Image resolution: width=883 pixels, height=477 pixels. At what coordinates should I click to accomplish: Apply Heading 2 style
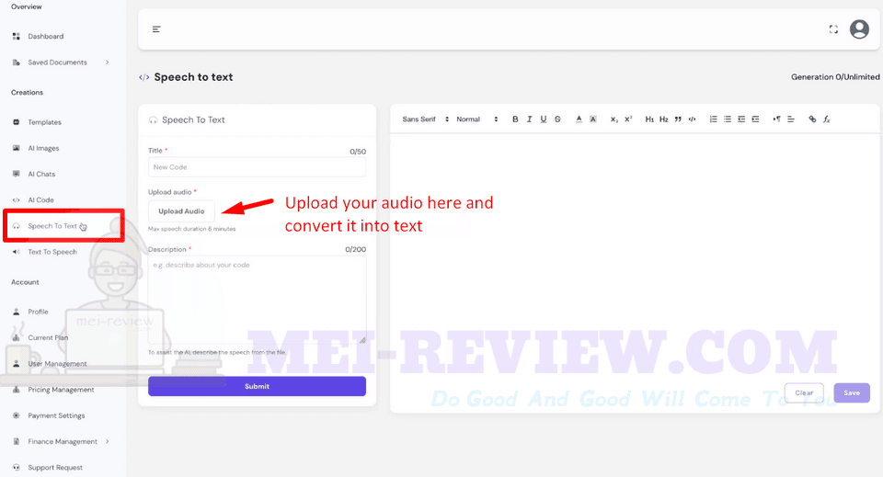[x=664, y=119]
